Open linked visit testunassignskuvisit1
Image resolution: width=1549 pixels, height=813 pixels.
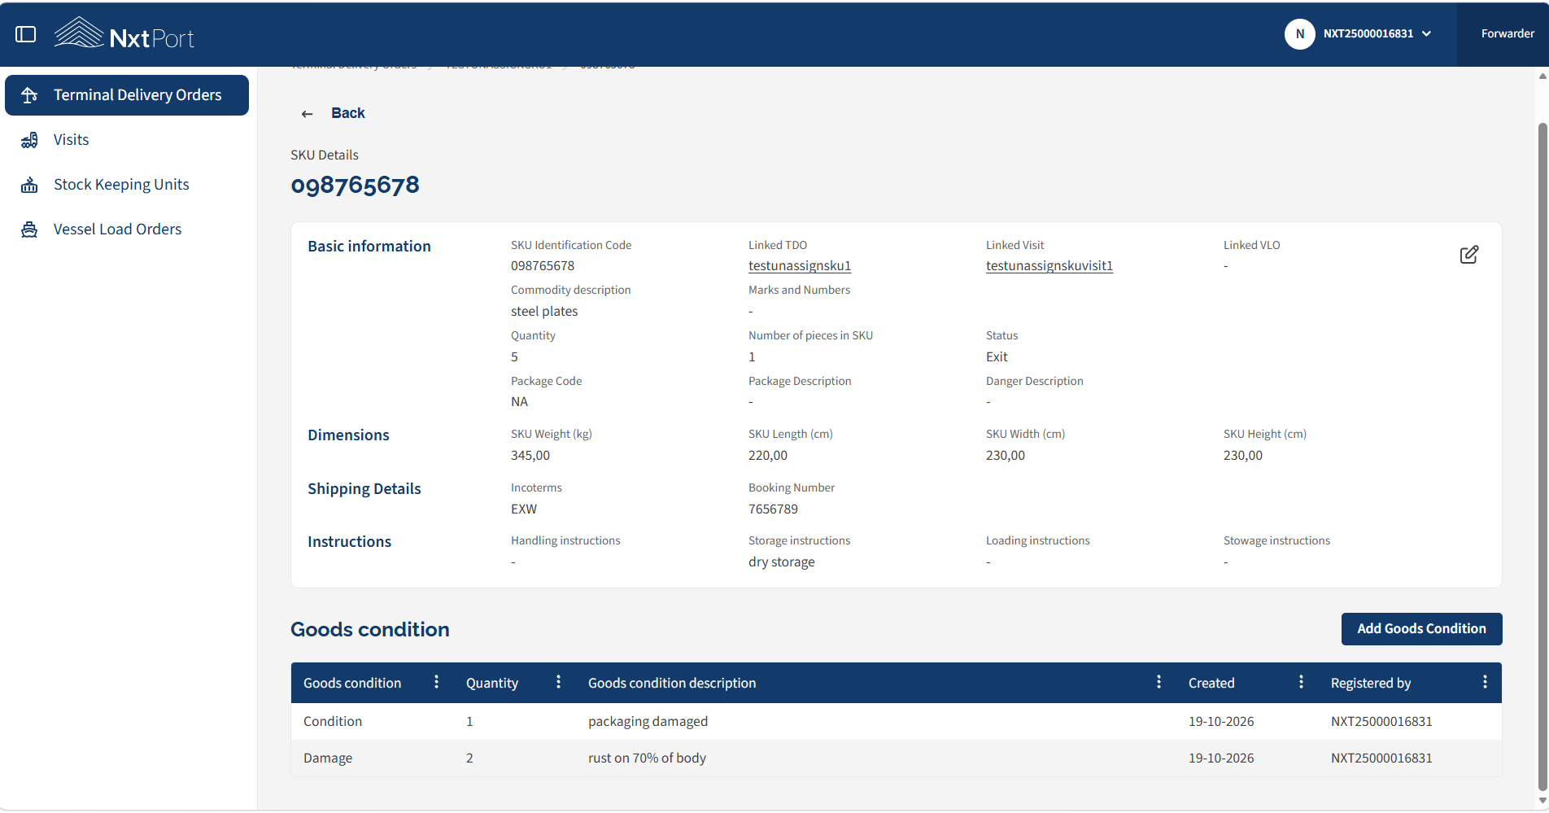pos(1049,266)
